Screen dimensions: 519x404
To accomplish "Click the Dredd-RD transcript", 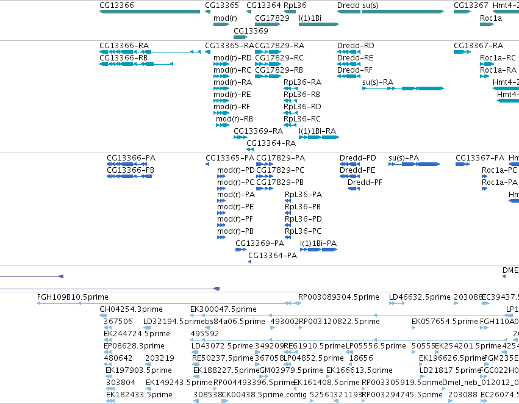I will (348, 52).
